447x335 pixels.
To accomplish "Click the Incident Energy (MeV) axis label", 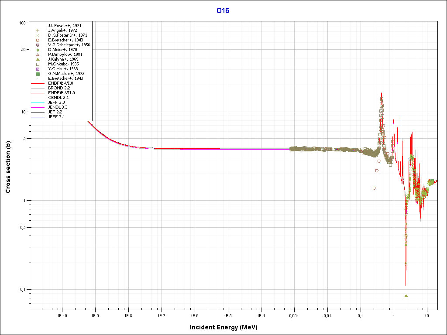I will coord(227,327).
